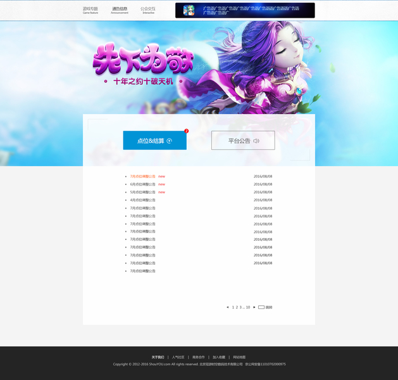This screenshot has width=398, height=380.
Task: Go to page 2 in pagination
Action: pyautogui.click(x=237, y=307)
